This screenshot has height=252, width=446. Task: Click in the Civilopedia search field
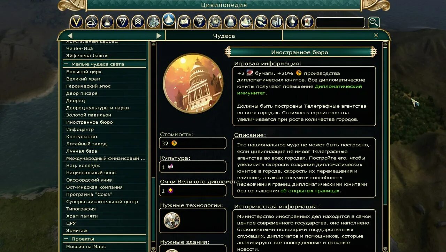tap(340, 23)
